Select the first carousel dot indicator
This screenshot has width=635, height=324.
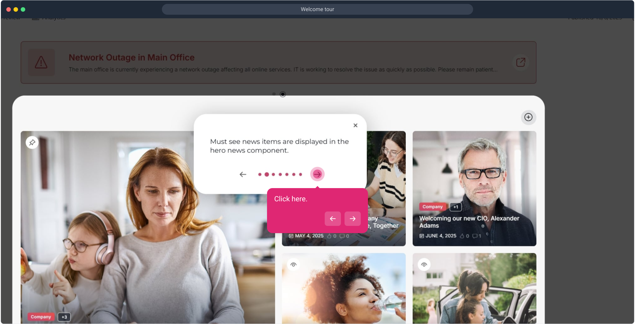274,94
